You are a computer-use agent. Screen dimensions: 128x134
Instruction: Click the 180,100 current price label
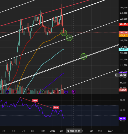pyautogui.click(x=123, y=32)
